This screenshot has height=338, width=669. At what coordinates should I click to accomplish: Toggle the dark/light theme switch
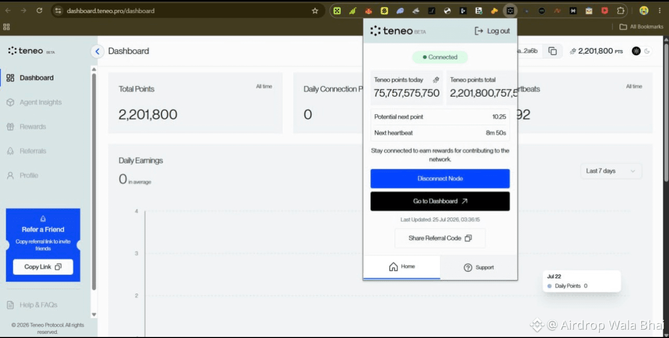[x=641, y=51]
